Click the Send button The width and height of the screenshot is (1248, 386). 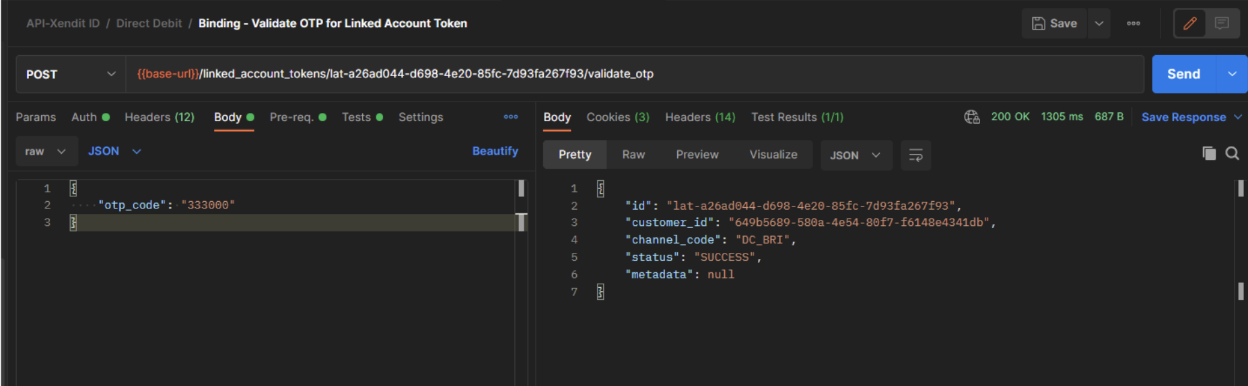coord(1184,74)
